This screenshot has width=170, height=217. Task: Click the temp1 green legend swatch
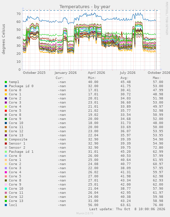pos(6,82)
